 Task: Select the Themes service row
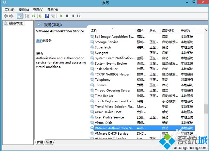[142, 85]
